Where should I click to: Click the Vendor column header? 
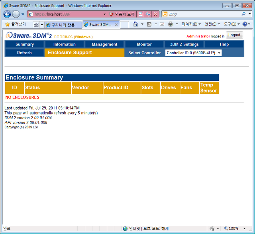click(87, 88)
